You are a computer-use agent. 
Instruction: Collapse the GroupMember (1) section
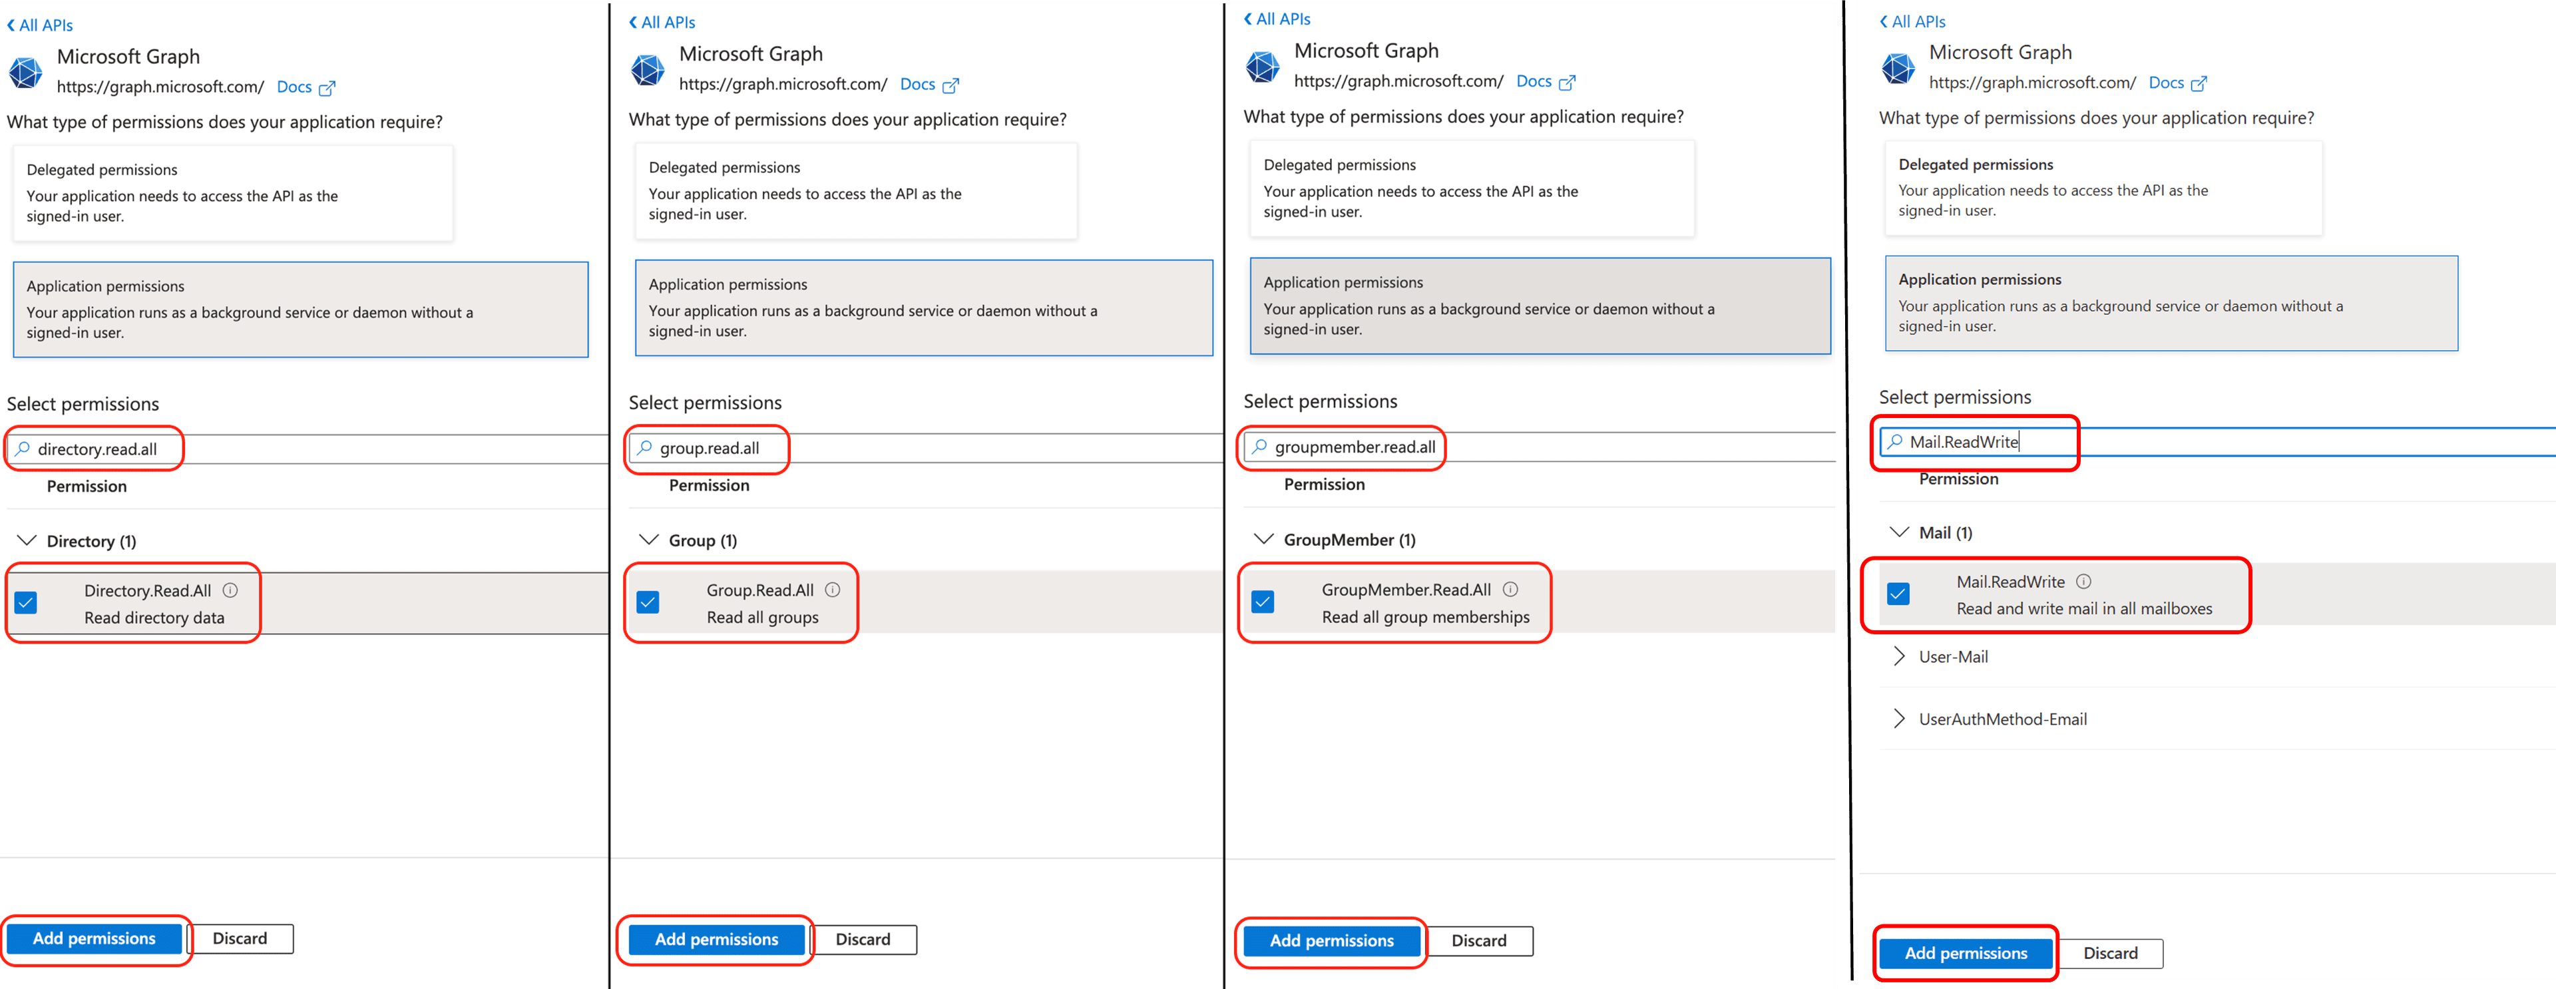[1264, 538]
